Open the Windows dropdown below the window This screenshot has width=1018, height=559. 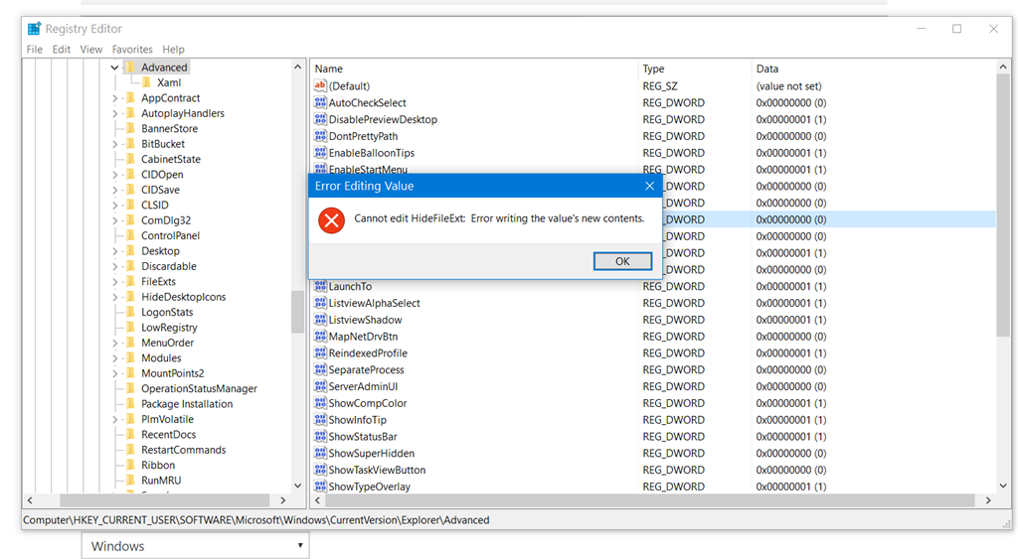(196, 546)
